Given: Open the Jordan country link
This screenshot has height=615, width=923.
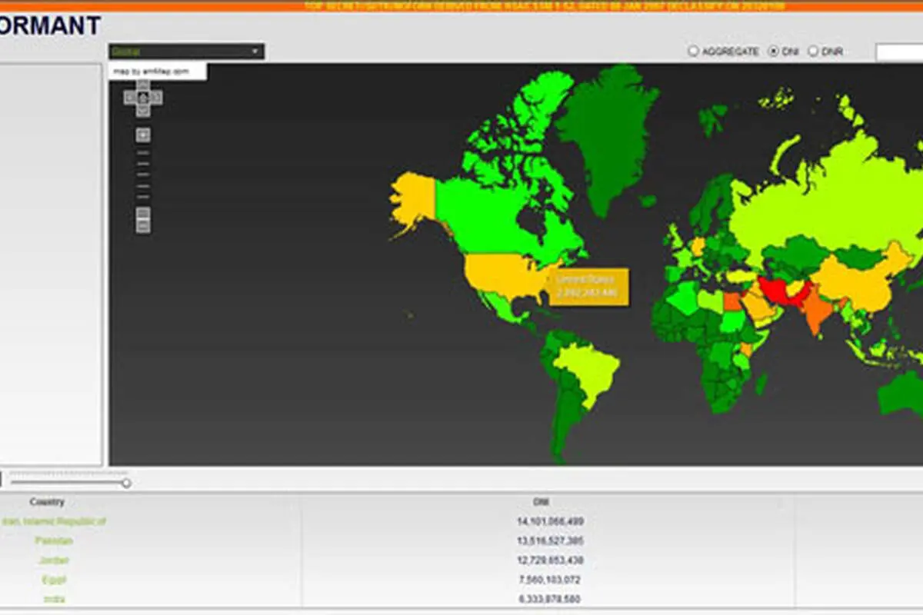Looking at the screenshot, I should [x=54, y=560].
